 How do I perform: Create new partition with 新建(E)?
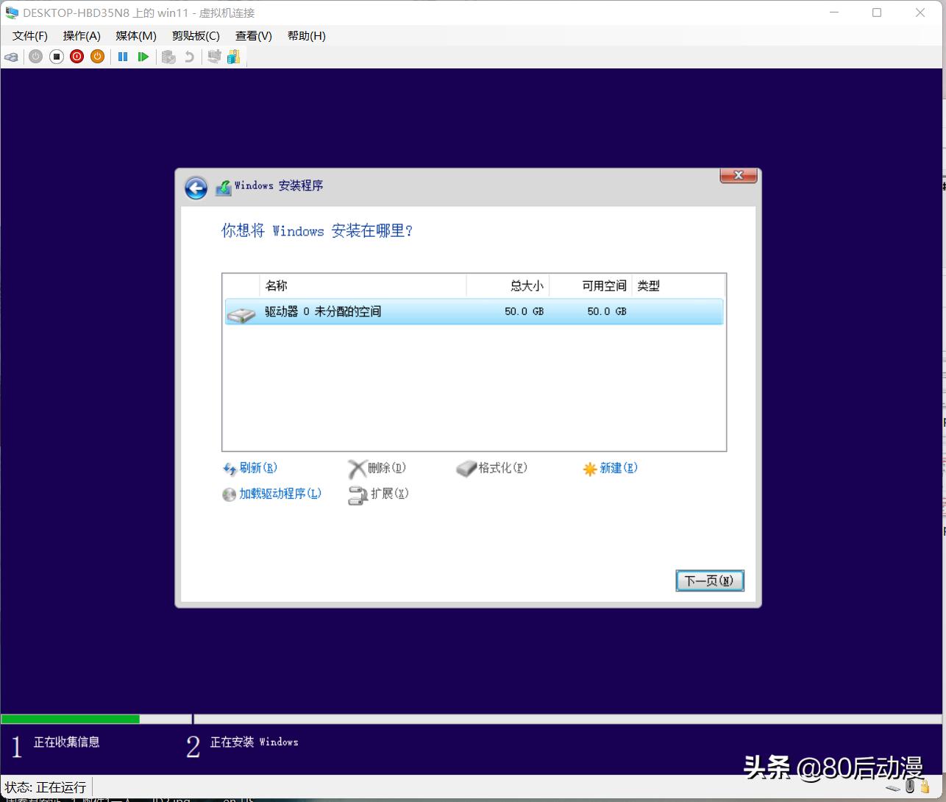(618, 468)
